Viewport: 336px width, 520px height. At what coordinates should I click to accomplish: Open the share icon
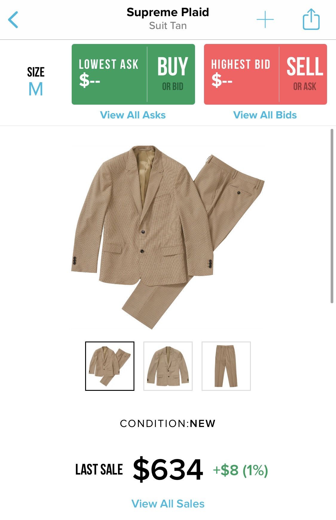click(x=311, y=19)
